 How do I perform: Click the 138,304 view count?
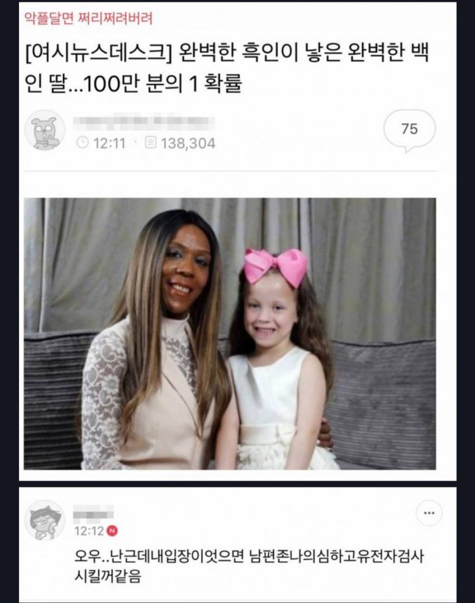click(x=188, y=144)
